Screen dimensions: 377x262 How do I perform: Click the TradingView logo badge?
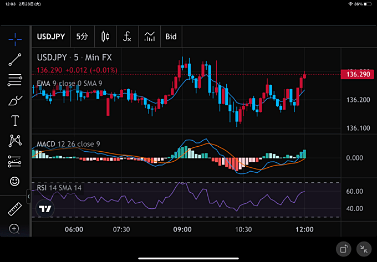click(x=45, y=209)
